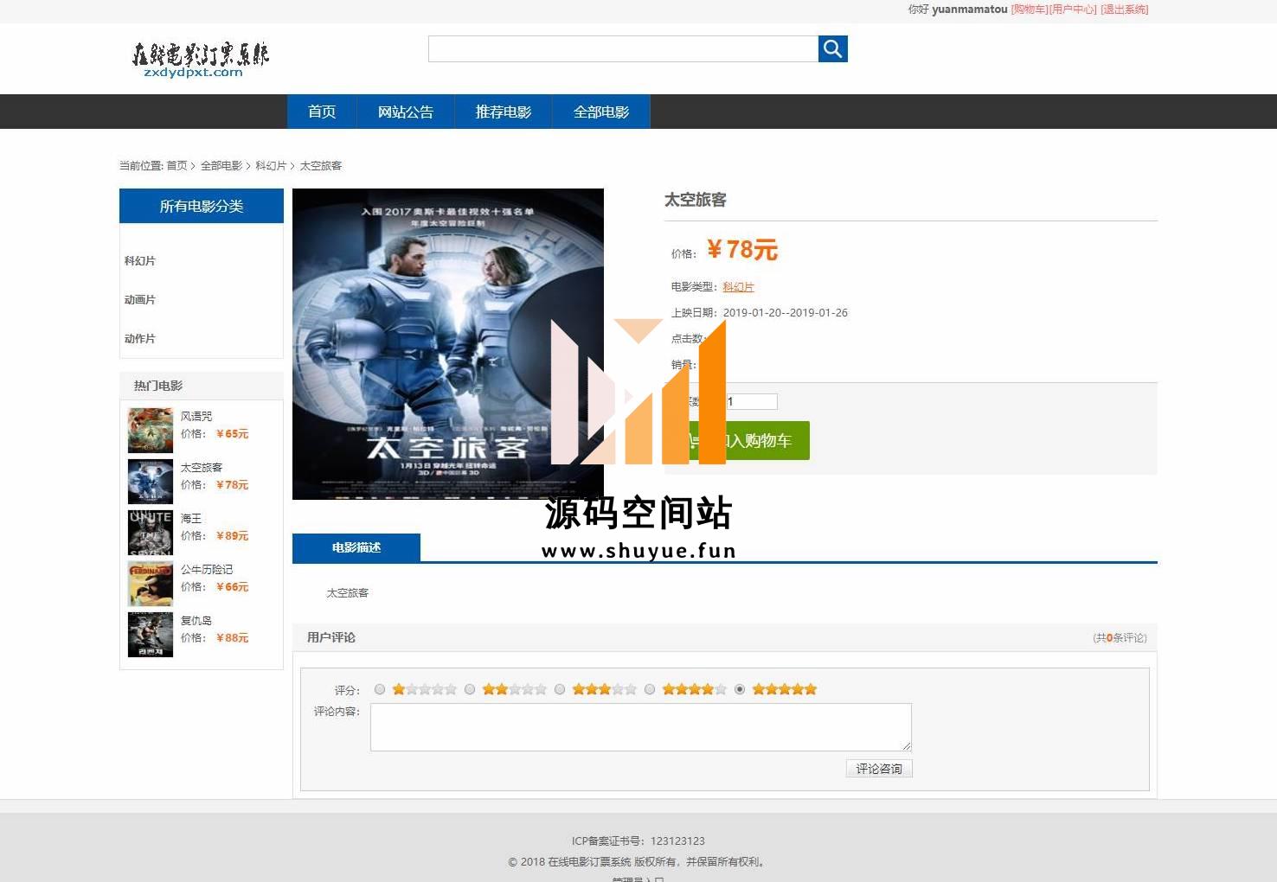Click the 太空旅客 title in hot movies
Image resolution: width=1277 pixels, height=882 pixels.
click(202, 468)
